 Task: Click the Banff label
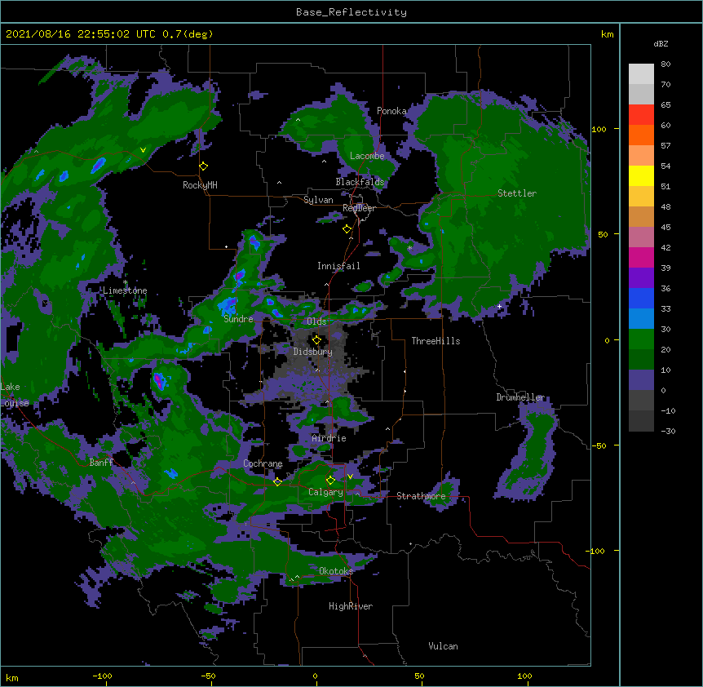click(101, 463)
